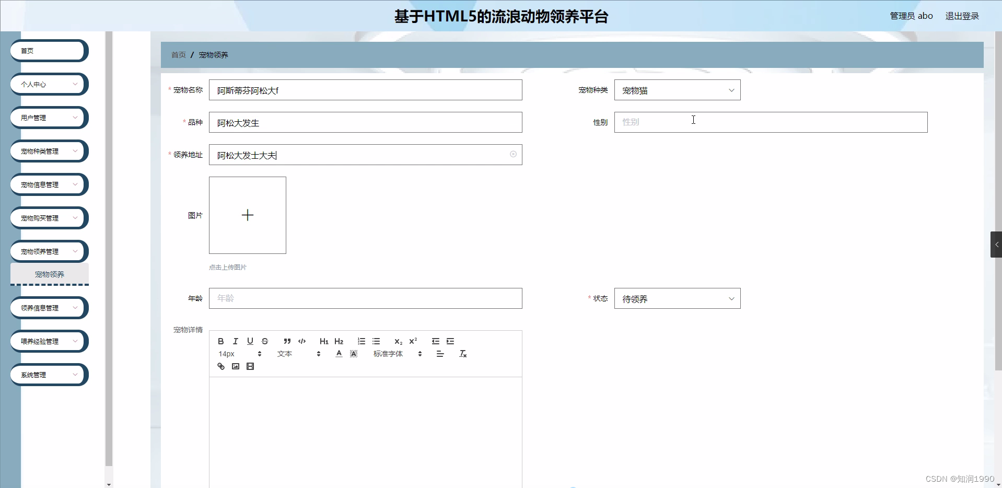The image size is (1002, 488).
Task: Insert a code block in the editor
Action: click(x=302, y=341)
